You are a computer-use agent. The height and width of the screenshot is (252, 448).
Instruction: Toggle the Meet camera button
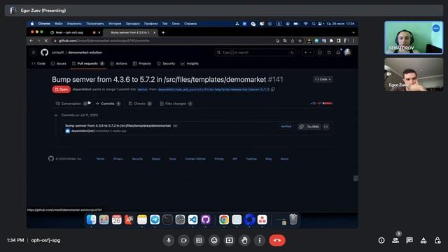tap(183, 240)
